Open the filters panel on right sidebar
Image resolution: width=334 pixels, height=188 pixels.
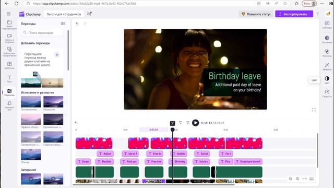tap(327, 53)
